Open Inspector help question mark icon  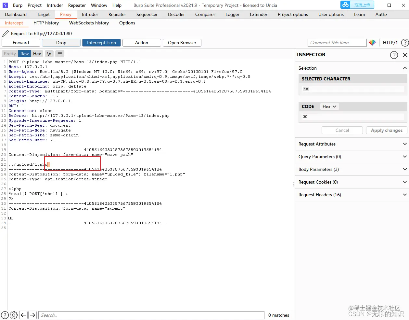point(394,55)
